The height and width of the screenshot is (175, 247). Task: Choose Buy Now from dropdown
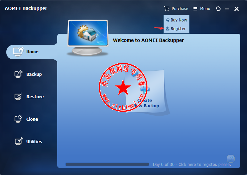[176, 20]
